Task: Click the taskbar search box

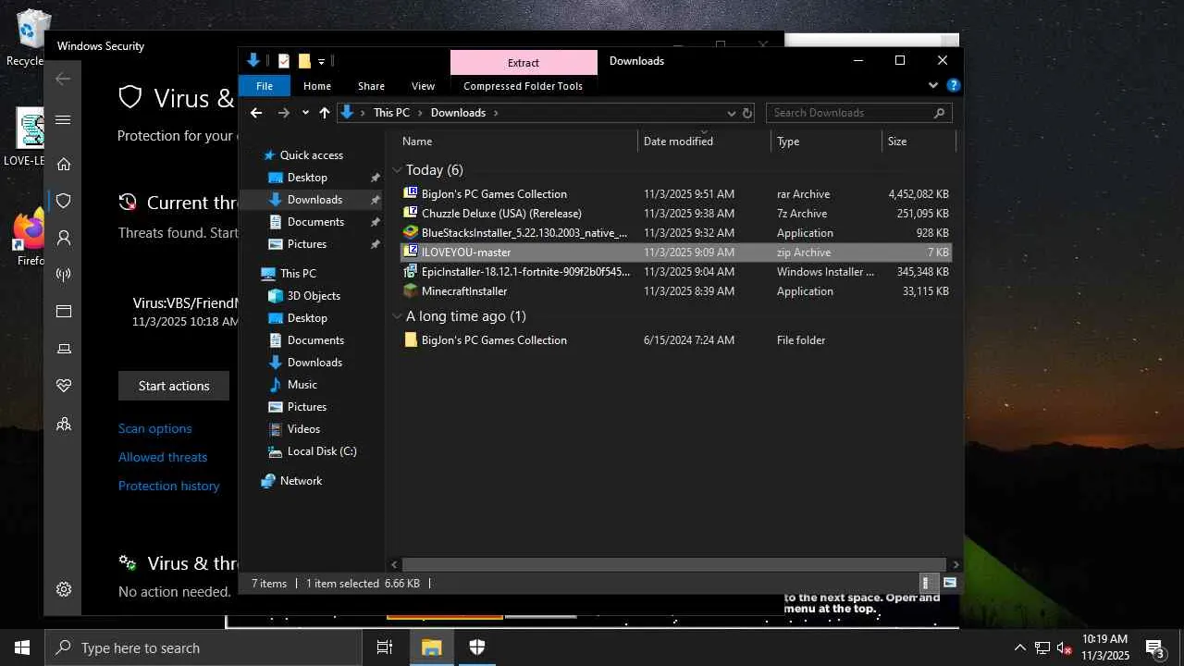Action: tap(203, 647)
